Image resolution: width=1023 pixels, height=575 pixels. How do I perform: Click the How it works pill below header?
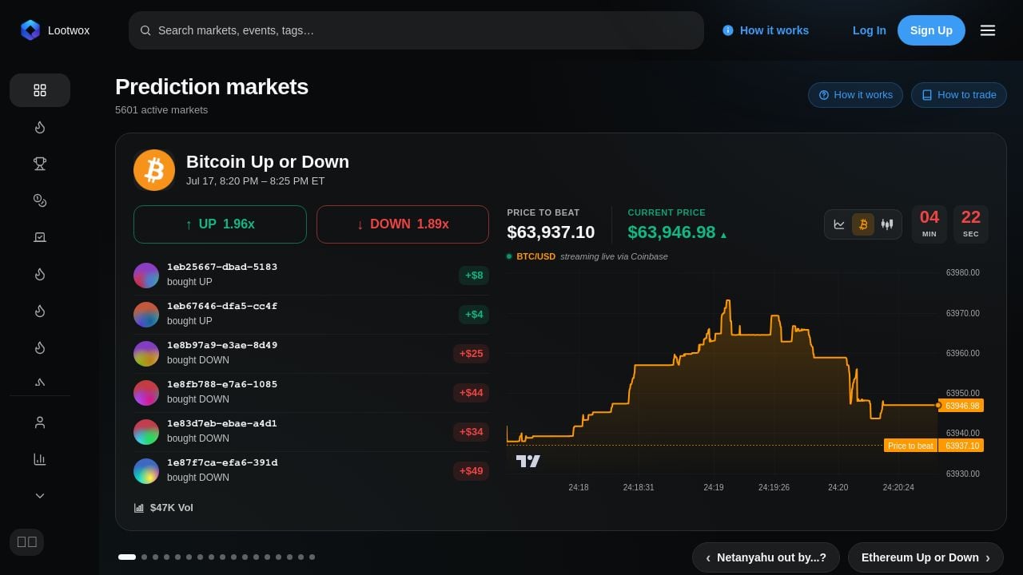coord(855,95)
